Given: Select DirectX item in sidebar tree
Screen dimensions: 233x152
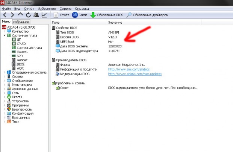Looking at the screenshot, I should tap(18, 97).
